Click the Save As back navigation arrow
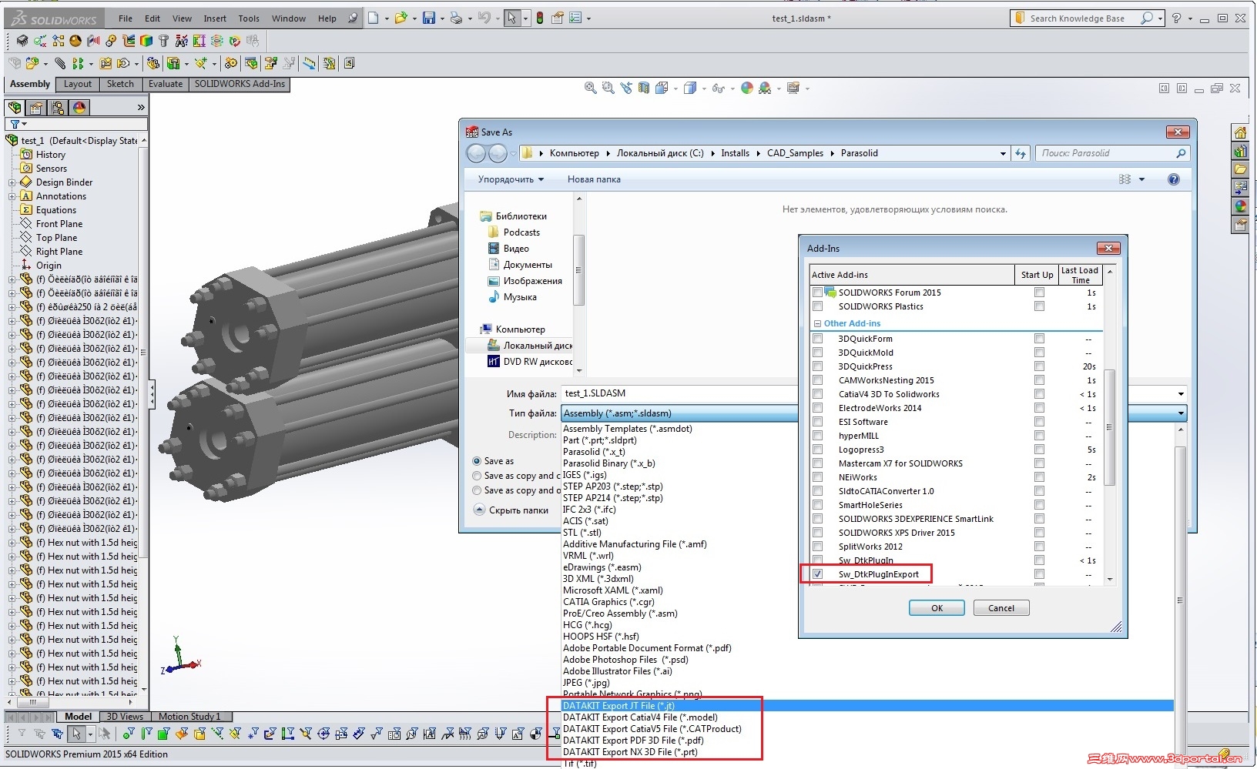Viewport: 1257px width, 769px height. [477, 154]
